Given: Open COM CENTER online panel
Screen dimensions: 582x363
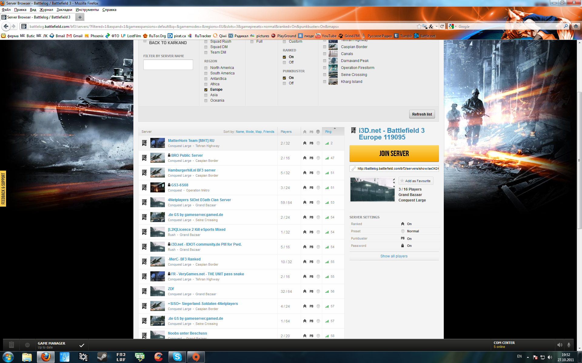Looking at the screenshot, I should 504,345.
